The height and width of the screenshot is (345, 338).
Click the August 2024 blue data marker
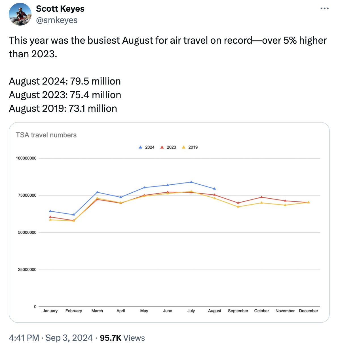(x=215, y=189)
